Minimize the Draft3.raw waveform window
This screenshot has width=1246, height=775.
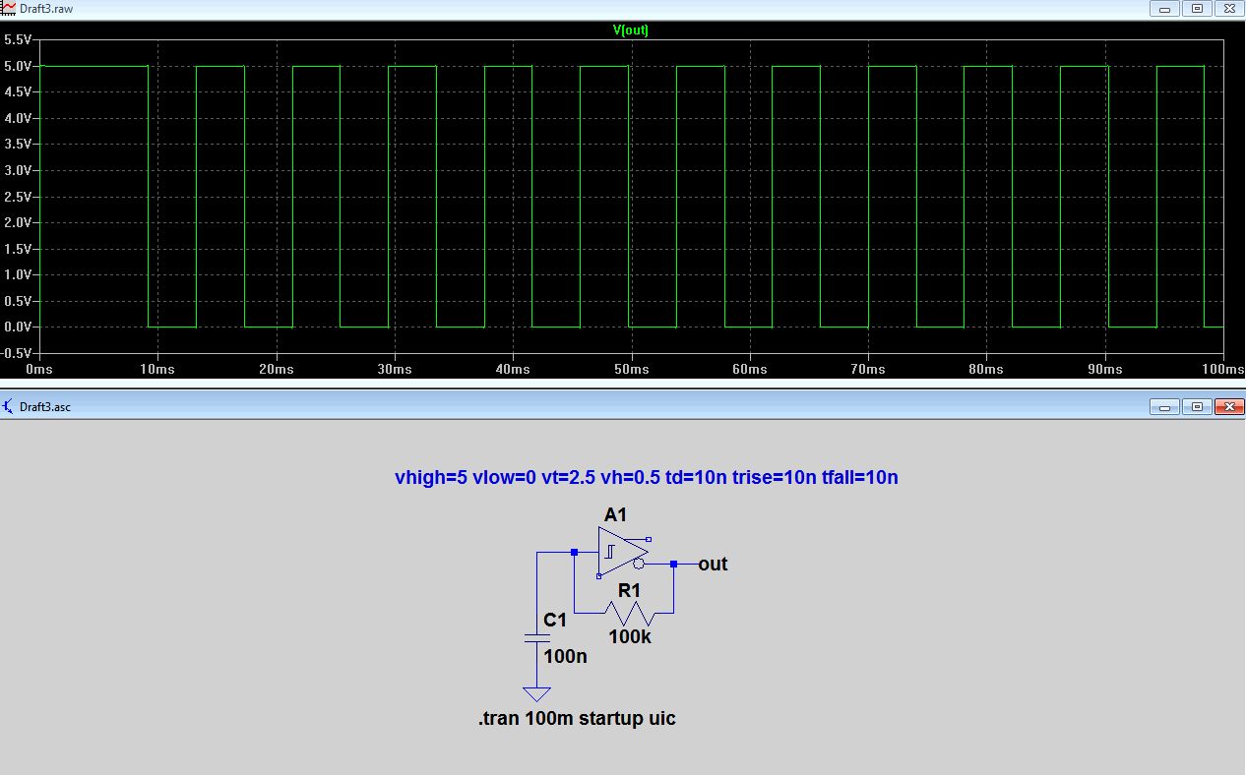[1165, 8]
